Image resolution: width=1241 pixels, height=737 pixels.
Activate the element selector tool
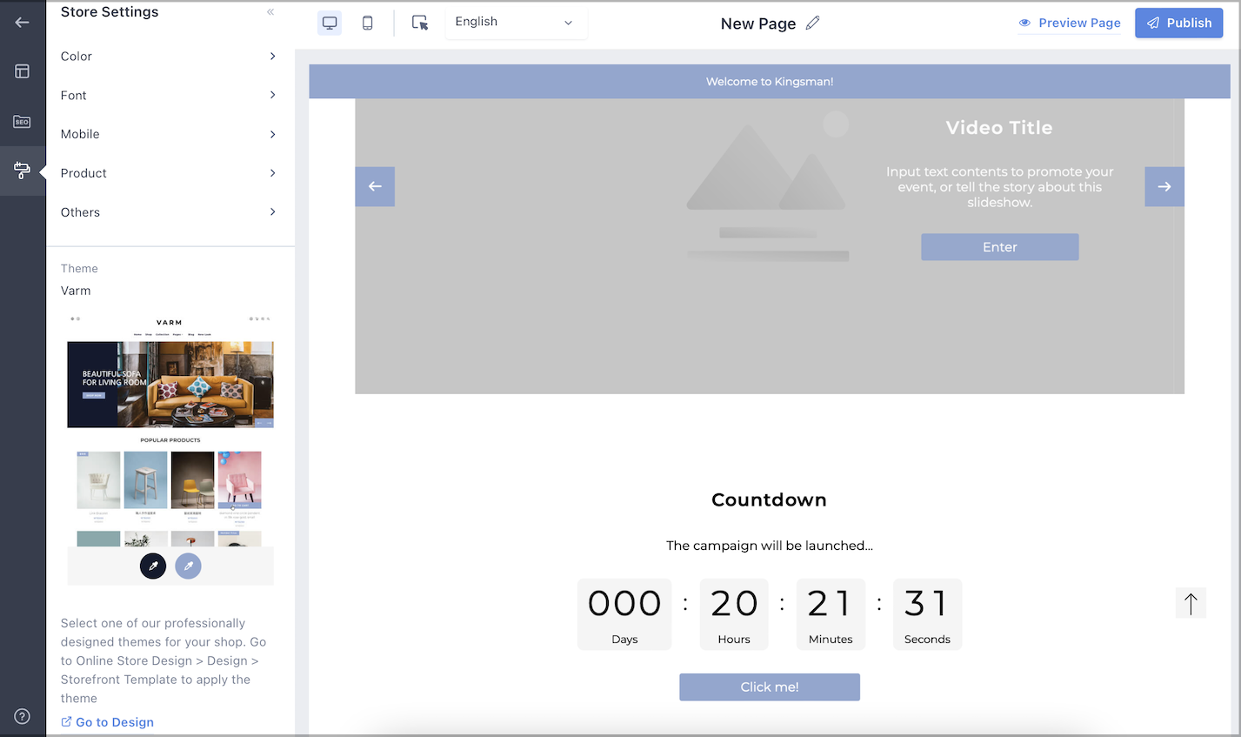(419, 23)
